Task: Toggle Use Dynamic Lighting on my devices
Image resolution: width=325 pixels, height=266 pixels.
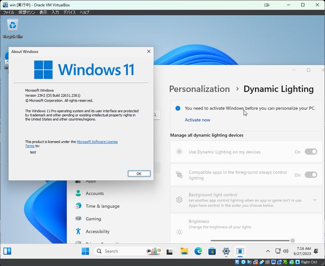Action: tap(311, 152)
